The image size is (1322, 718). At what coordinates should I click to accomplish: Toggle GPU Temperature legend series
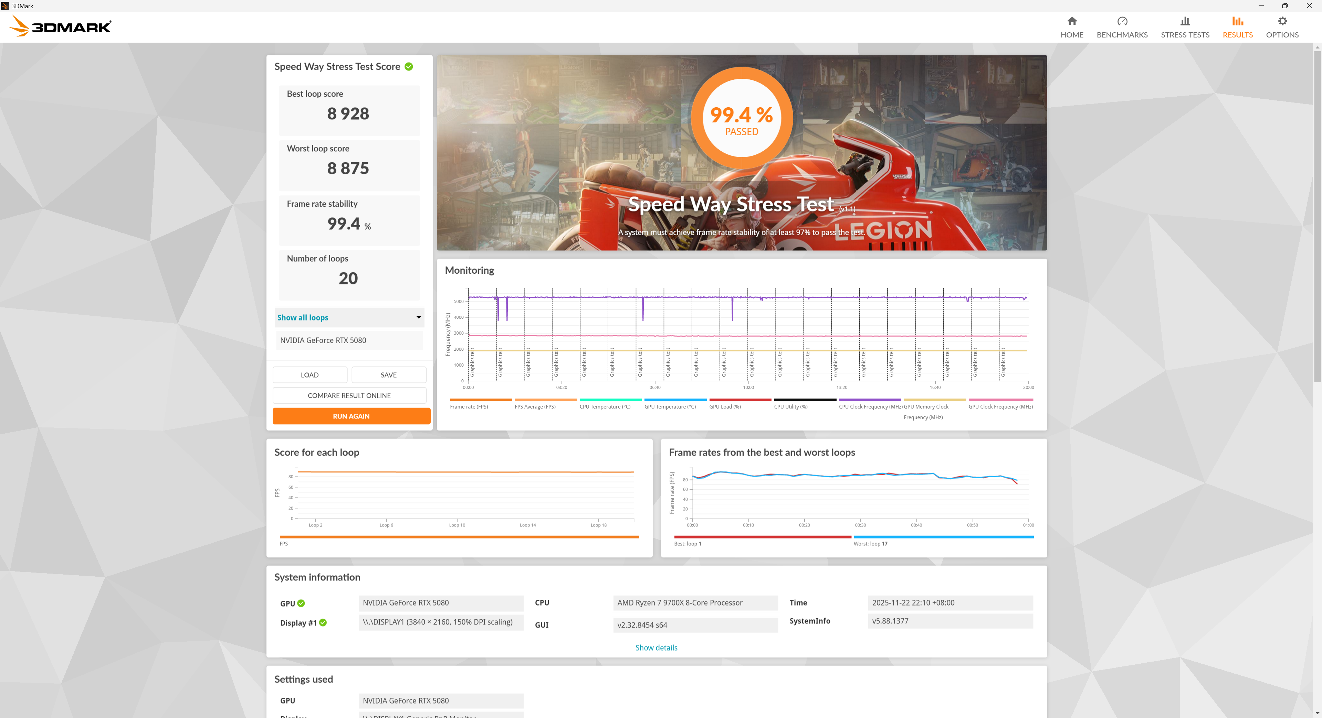pyautogui.click(x=670, y=406)
